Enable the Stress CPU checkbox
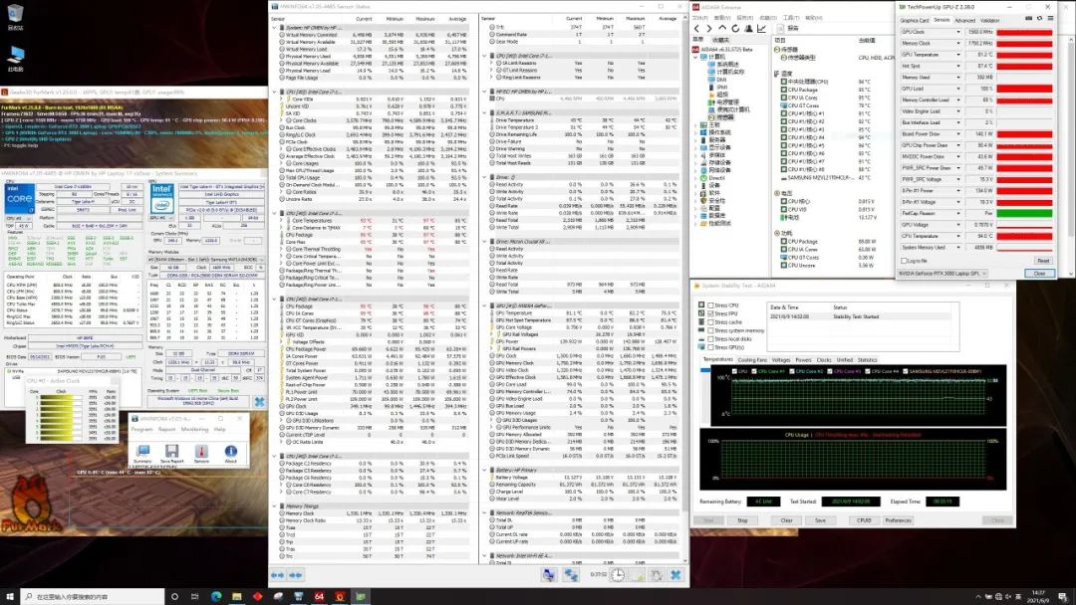This screenshot has width=1076, height=605. [x=708, y=305]
